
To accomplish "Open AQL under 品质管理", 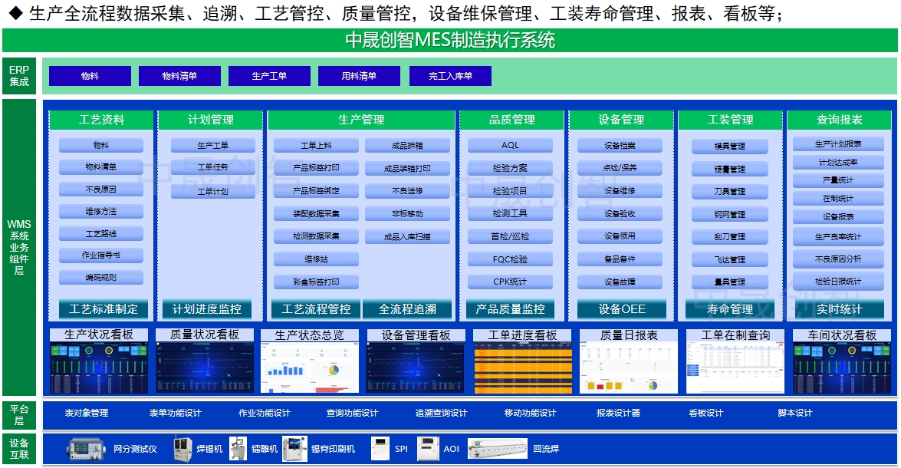I will (510, 146).
